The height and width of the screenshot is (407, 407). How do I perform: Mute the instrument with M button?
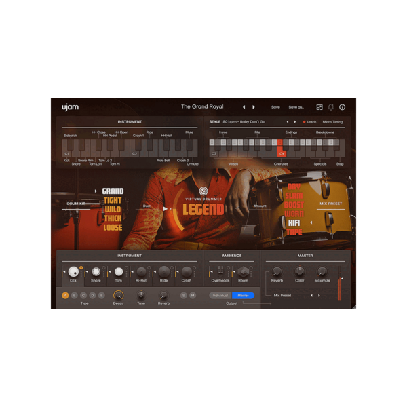point(193,296)
